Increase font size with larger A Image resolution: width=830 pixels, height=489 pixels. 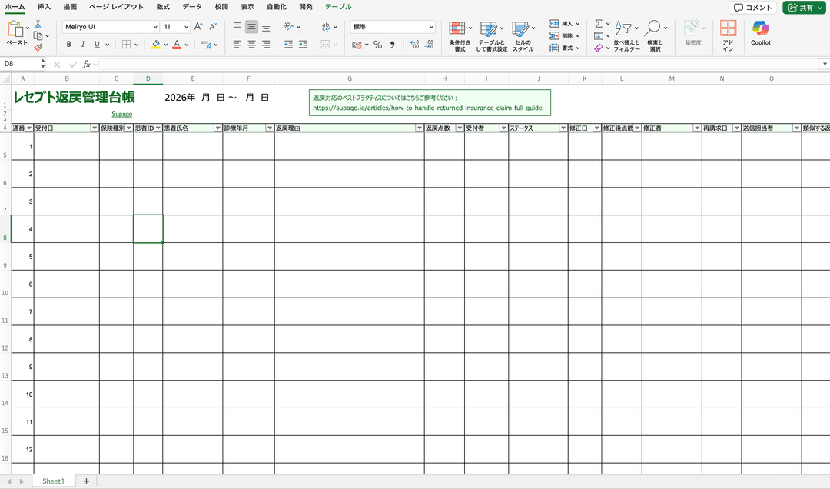click(x=198, y=26)
